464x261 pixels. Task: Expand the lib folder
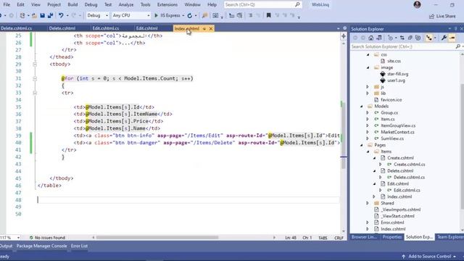click(x=368, y=94)
